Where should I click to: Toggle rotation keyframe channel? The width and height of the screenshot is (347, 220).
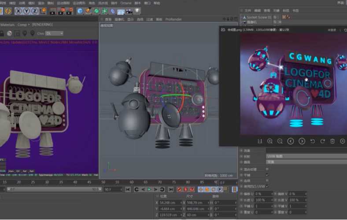[x=213, y=189]
